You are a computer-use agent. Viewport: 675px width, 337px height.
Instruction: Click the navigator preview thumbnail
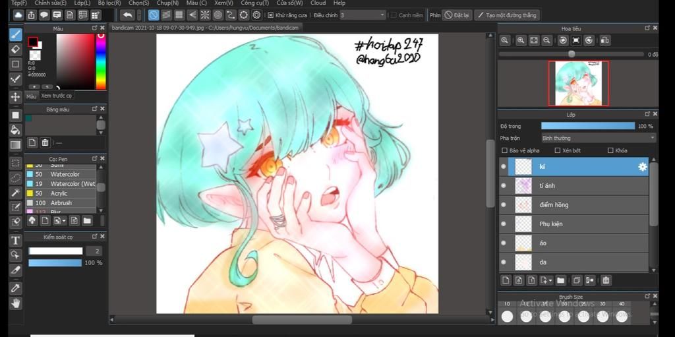point(578,83)
